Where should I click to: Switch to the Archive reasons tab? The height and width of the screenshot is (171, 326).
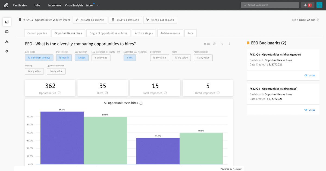(170, 33)
